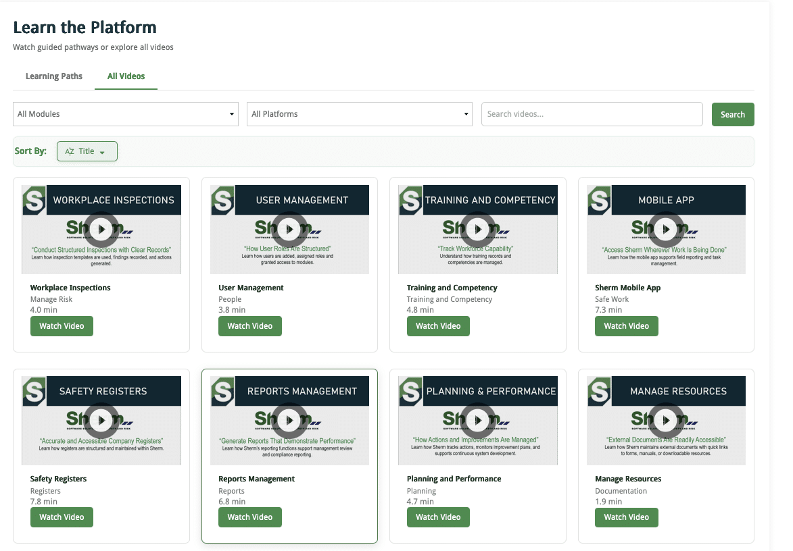Watch Video for Manage Resources

tap(627, 517)
